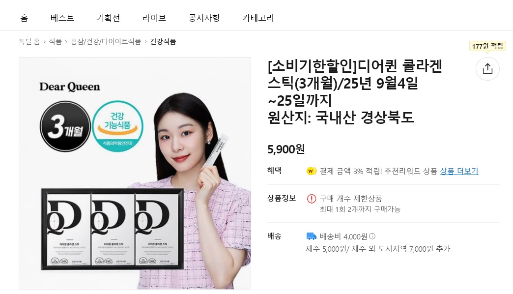Viewport: 513px width, 294px height.
Task: Click the 5,900원 price text
Action: coord(286,149)
